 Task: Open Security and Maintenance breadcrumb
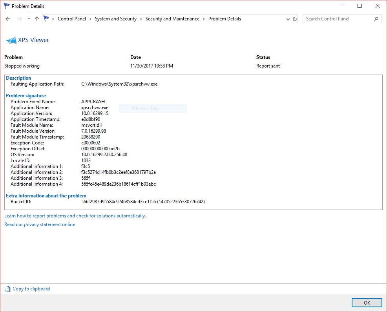172,19
